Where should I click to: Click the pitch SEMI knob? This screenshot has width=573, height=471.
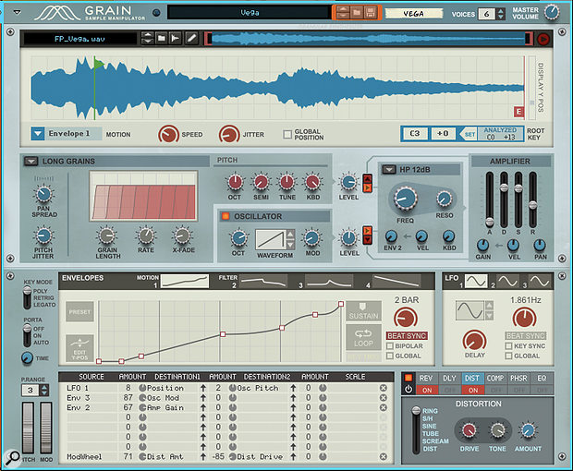point(261,182)
